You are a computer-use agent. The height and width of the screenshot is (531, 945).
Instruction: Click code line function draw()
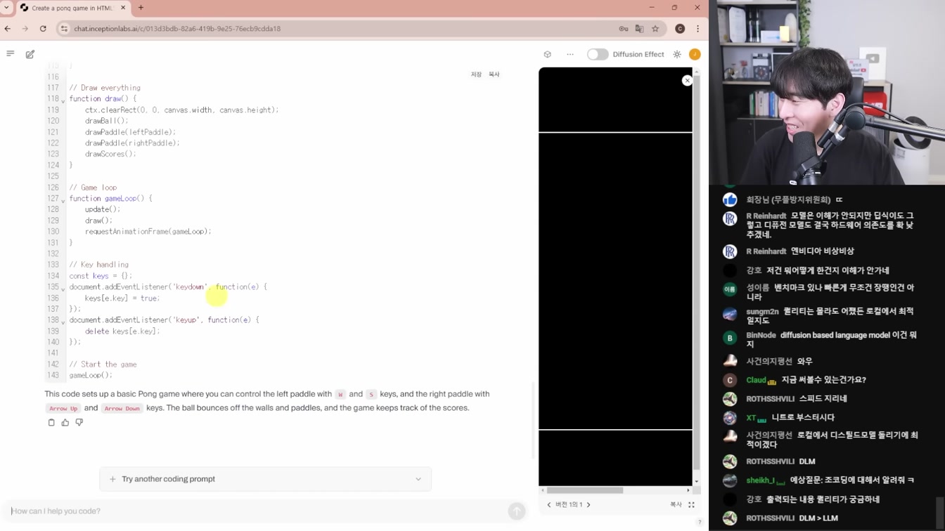click(x=103, y=99)
